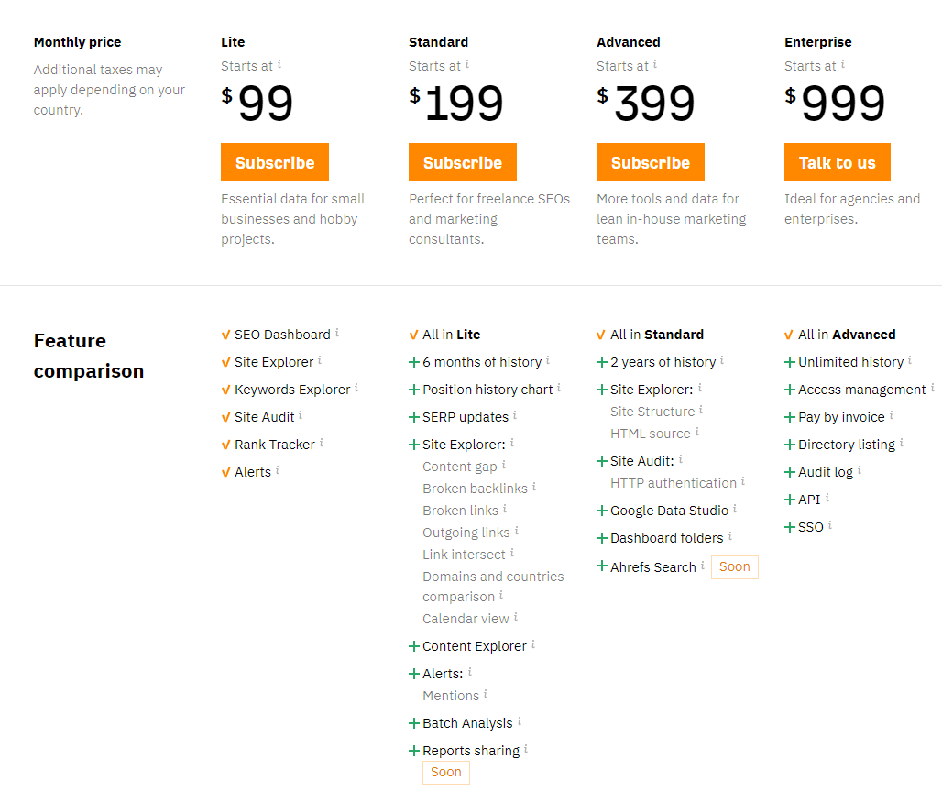Show info for Audit log

tap(860, 470)
